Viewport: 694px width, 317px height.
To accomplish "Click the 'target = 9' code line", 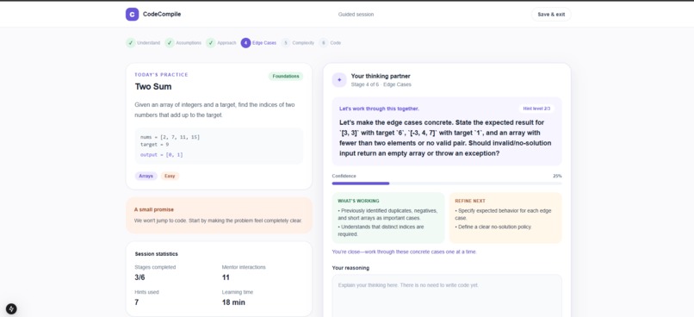I will point(154,145).
